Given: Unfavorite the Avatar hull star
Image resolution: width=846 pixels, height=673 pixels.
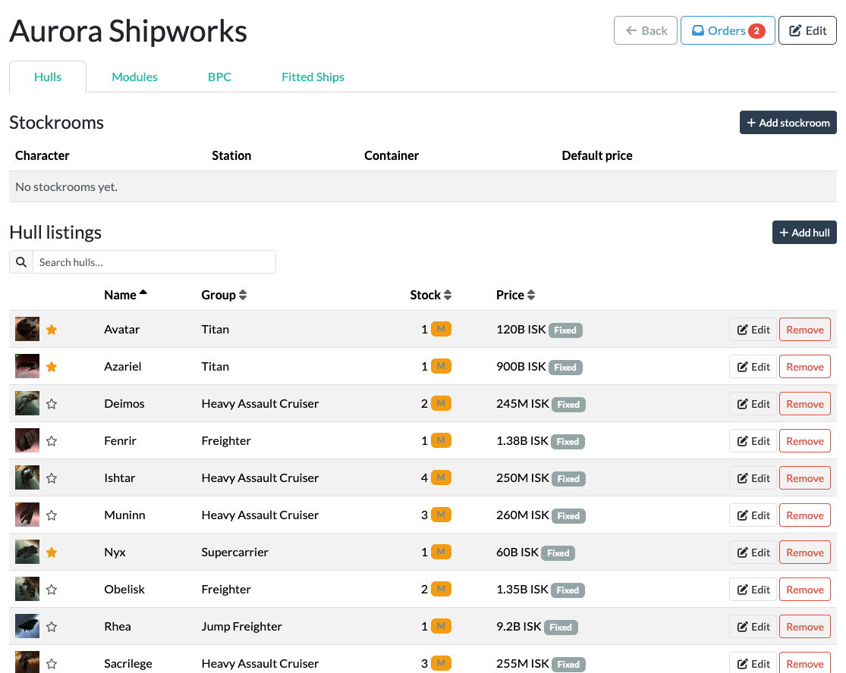Looking at the screenshot, I should click(x=52, y=329).
